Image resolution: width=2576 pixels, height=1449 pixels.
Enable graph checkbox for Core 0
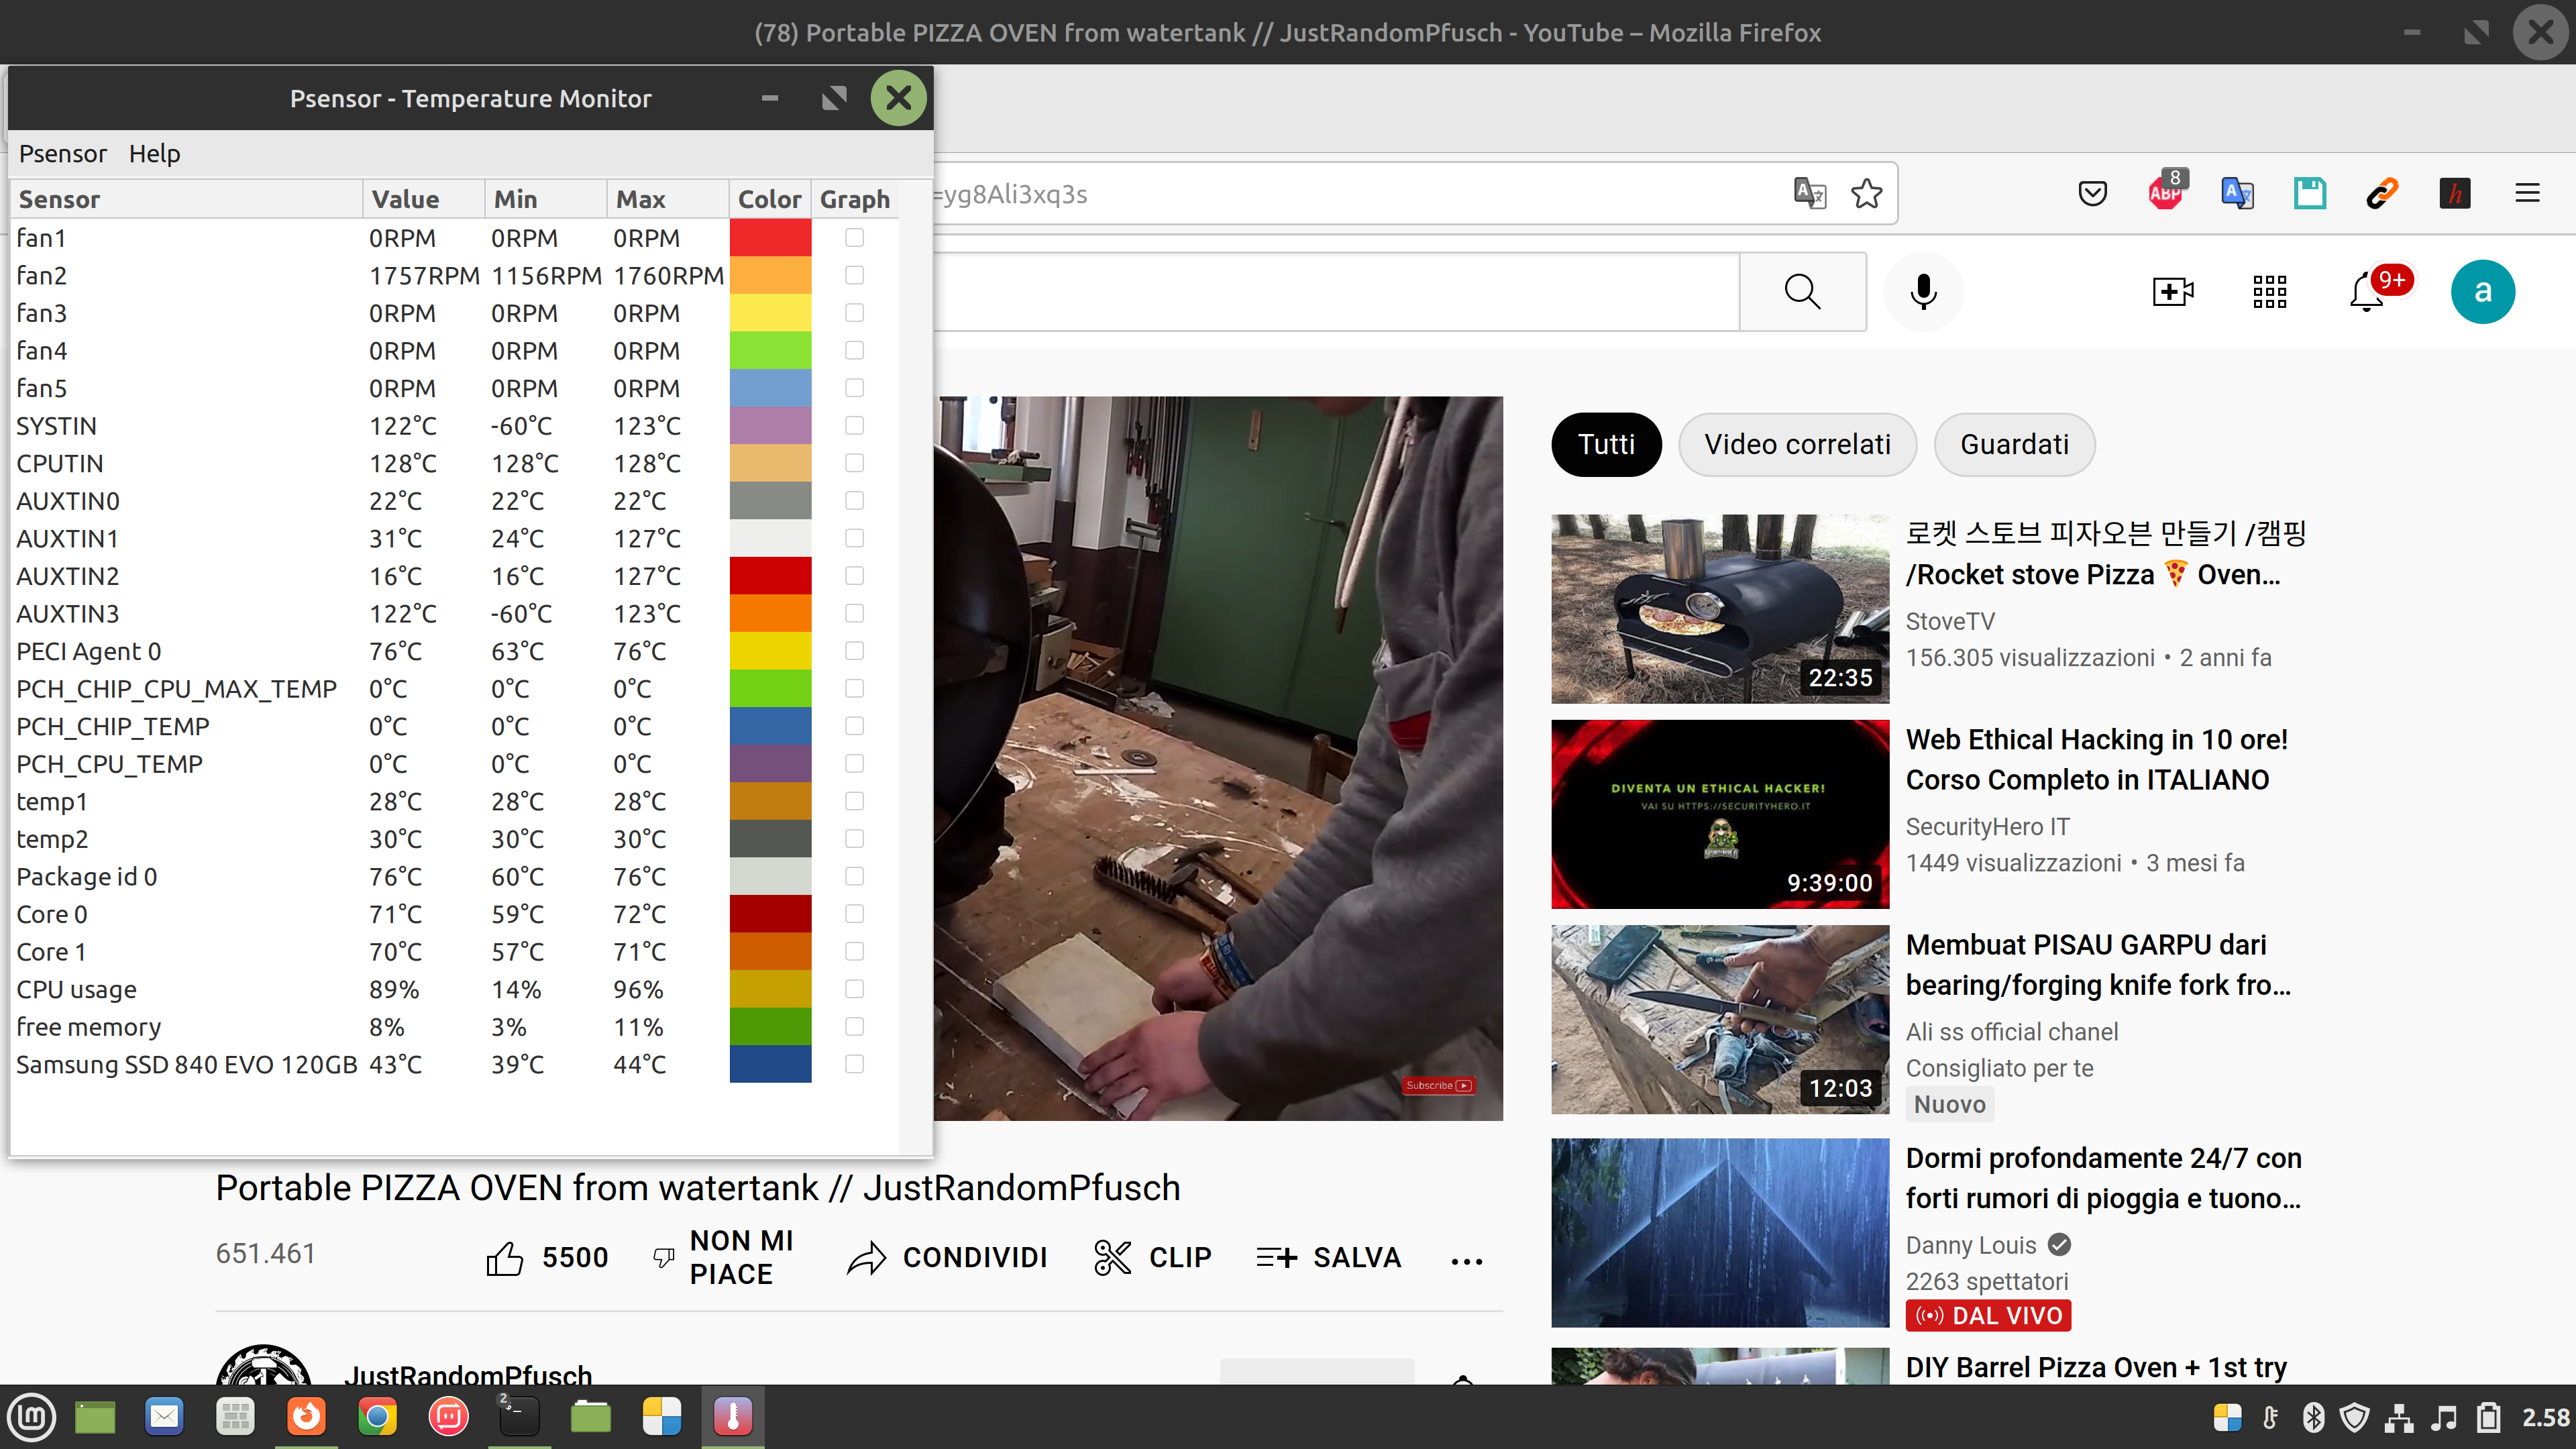coord(854,914)
